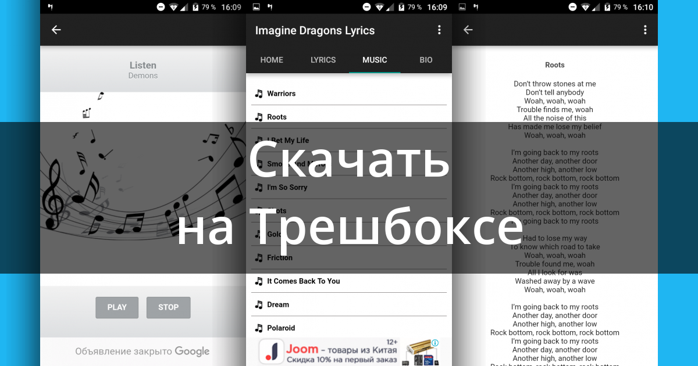Tap music note icon beside It Comes Back To You
698x366 pixels.
click(259, 281)
